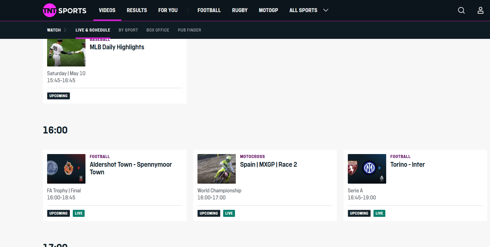490x247 pixels.
Task: Open the MLB Daily Highlights thumbnail
Action: pos(66,52)
